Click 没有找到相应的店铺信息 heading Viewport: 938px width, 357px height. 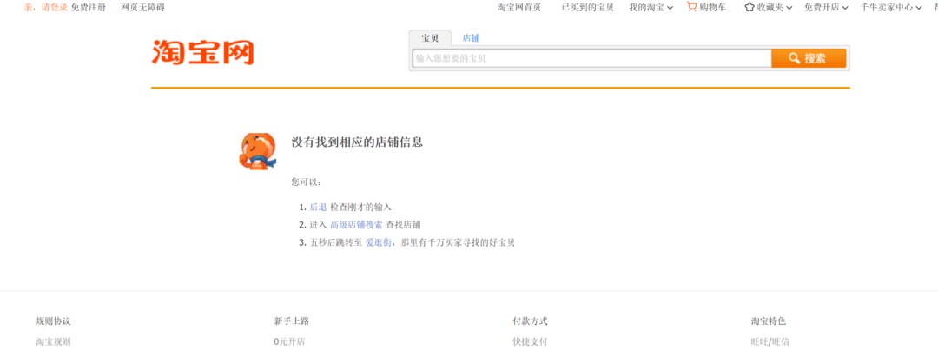point(357,142)
